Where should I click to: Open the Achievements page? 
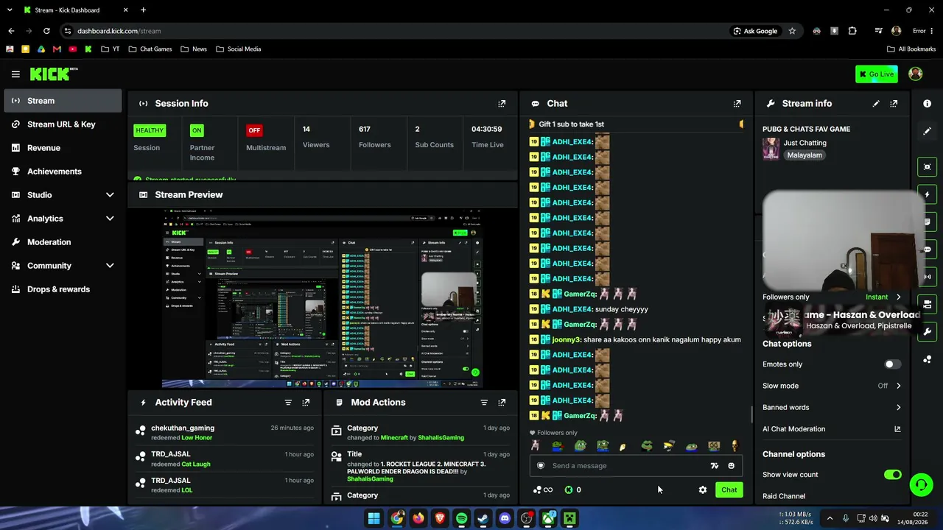click(63, 172)
